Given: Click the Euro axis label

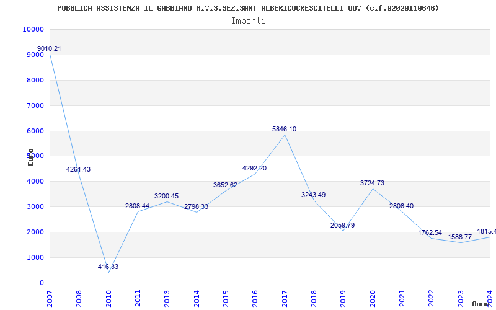Looking at the screenshot, I should (x=30, y=157).
